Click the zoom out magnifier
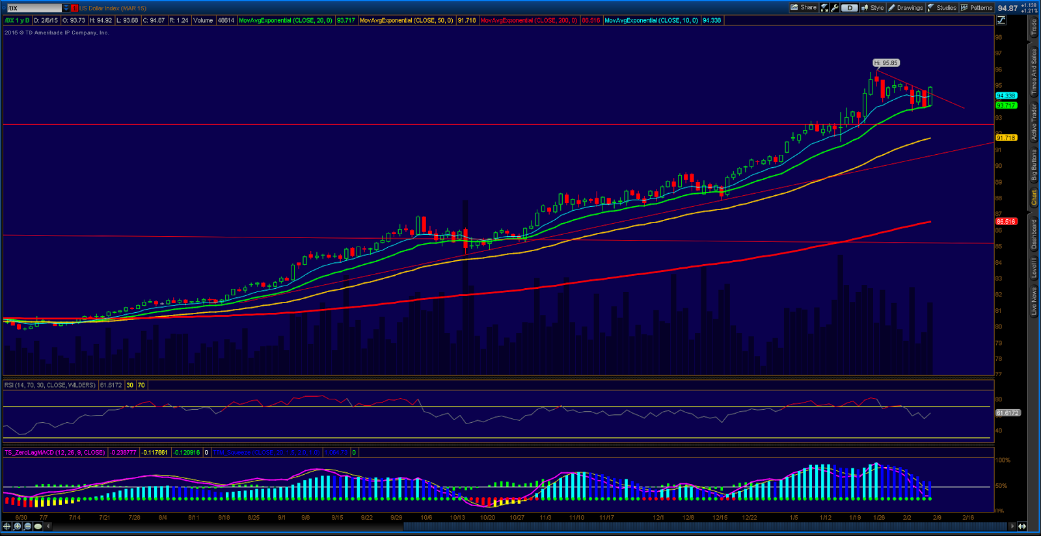 click(x=27, y=526)
